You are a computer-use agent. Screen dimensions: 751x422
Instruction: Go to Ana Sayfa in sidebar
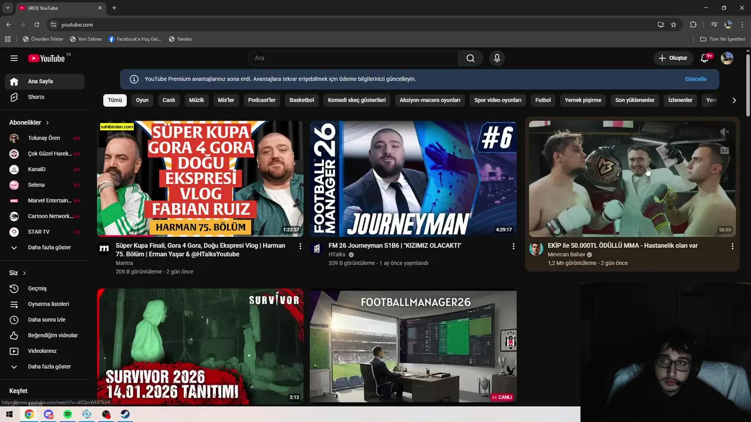(x=45, y=81)
